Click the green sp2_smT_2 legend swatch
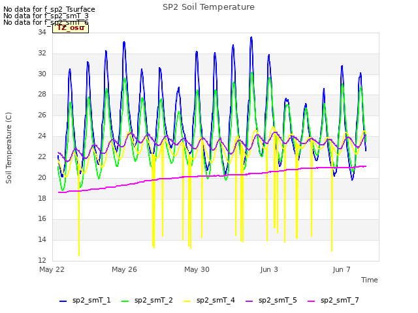This screenshot has height=313, width=418. tap(125, 301)
